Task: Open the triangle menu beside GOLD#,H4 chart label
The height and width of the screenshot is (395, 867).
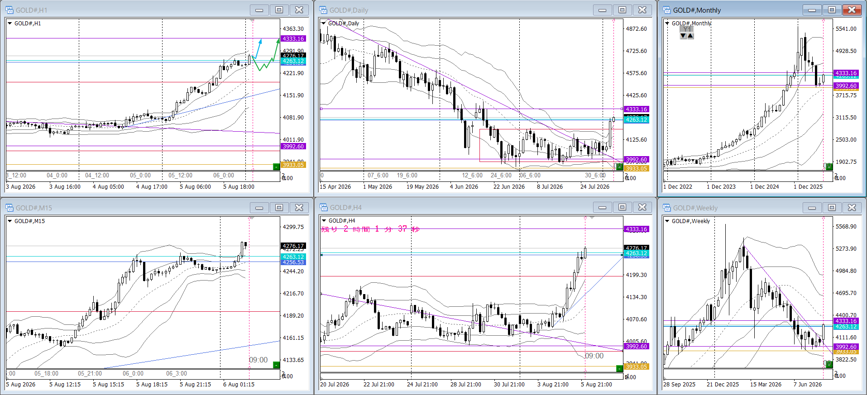Action: pos(324,220)
